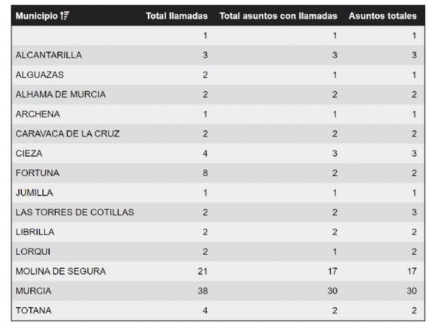Select the CIEZA municipality cell
Screen dimensions: 430x326
pyautogui.click(x=29, y=153)
